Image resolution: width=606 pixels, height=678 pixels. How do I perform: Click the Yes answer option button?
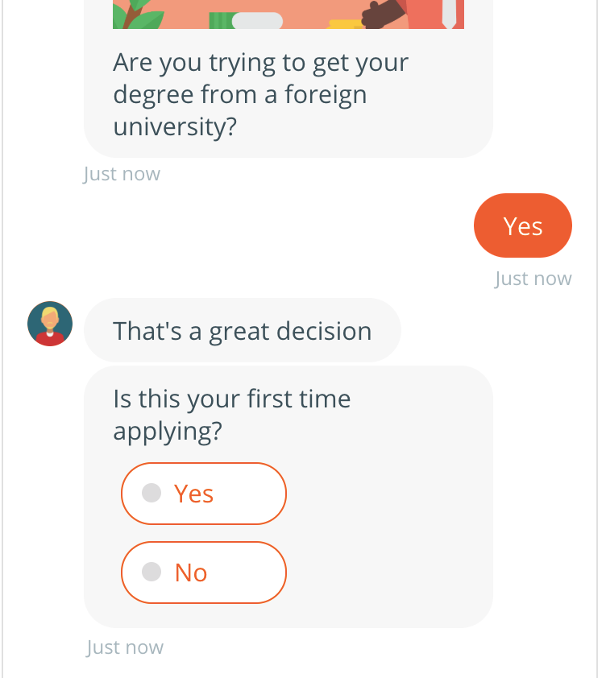[x=203, y=494]
